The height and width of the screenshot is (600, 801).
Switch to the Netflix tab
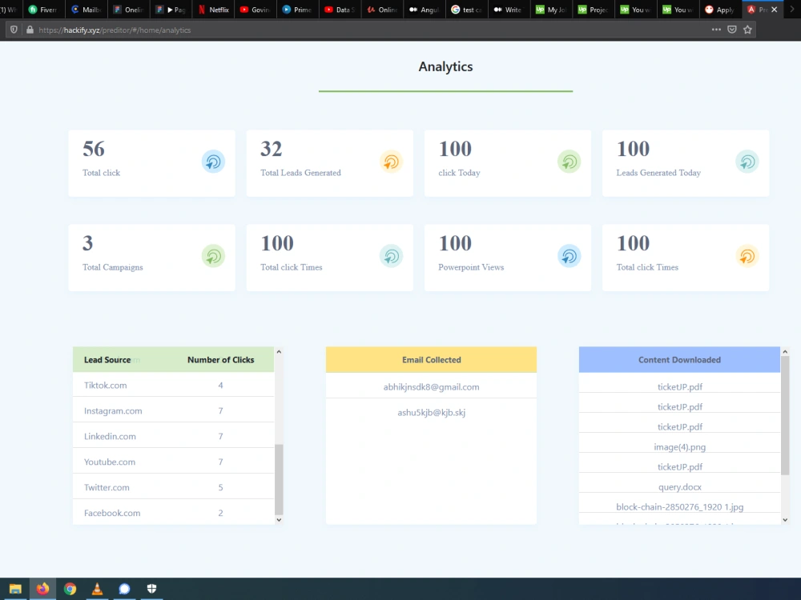pos(214,9)
